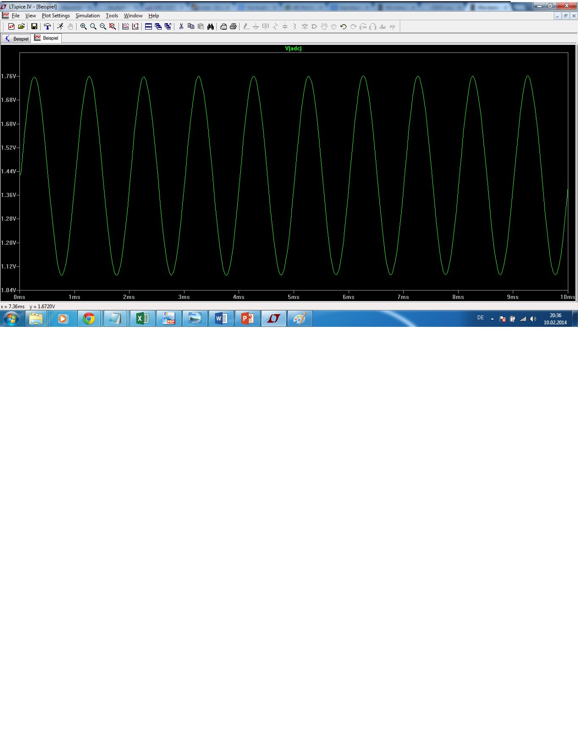Click the Save (floppy disk) icon
The image size is (578, 729).
pos(34,26)
